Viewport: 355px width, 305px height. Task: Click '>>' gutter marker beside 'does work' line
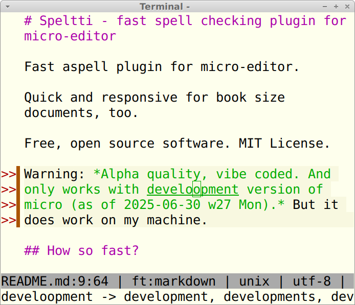coord(8,220)
